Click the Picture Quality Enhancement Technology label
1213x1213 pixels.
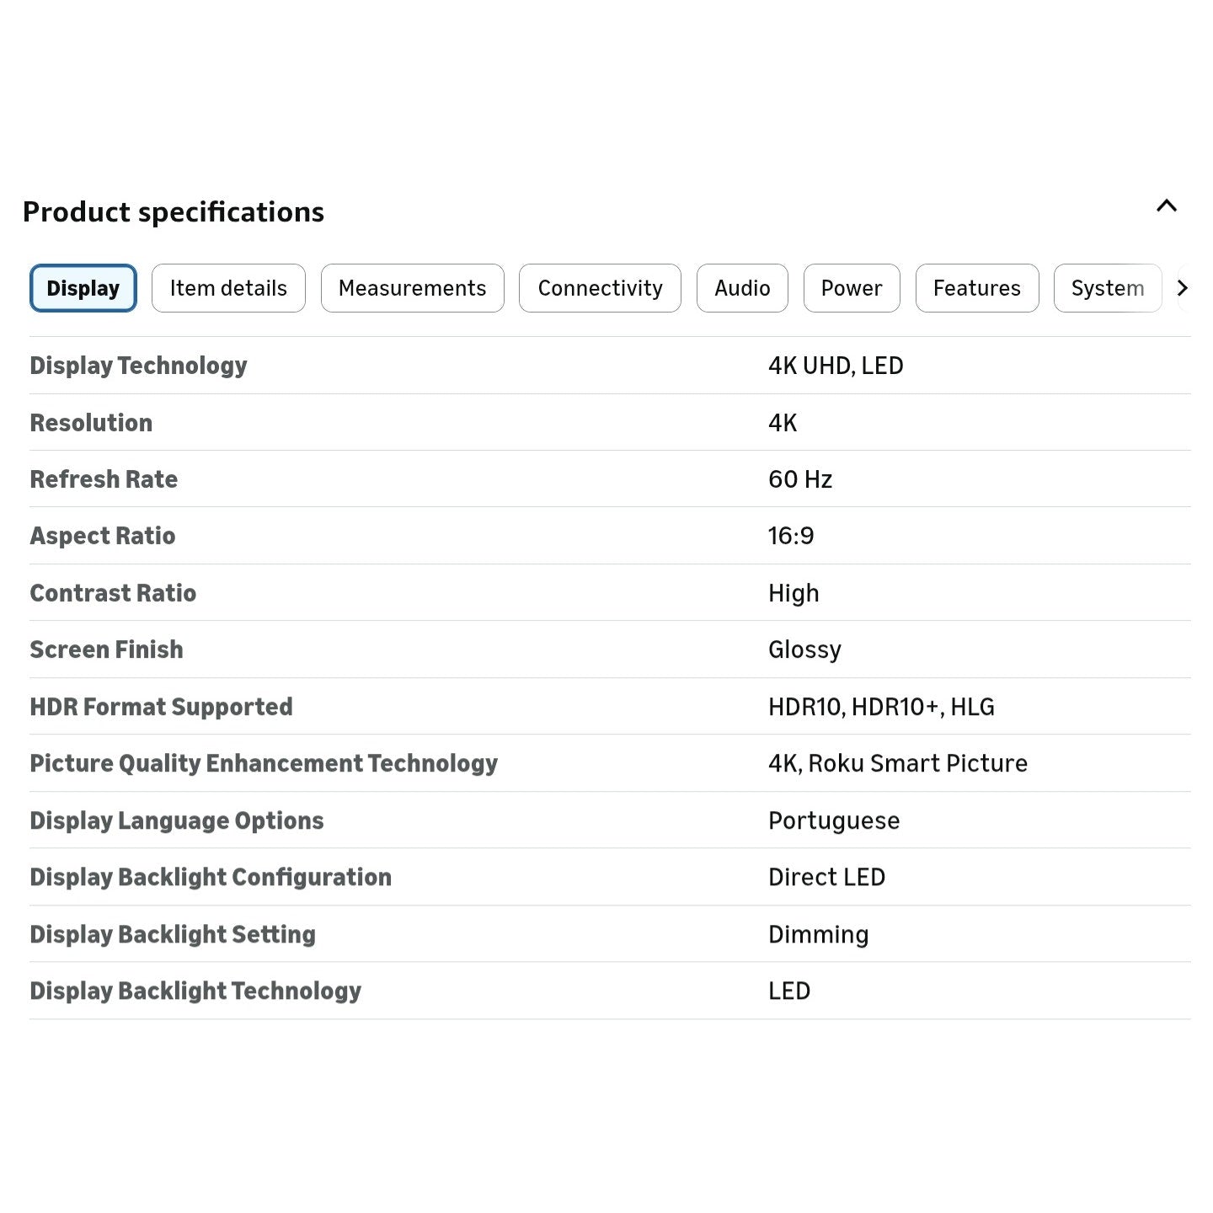(264, 763)
